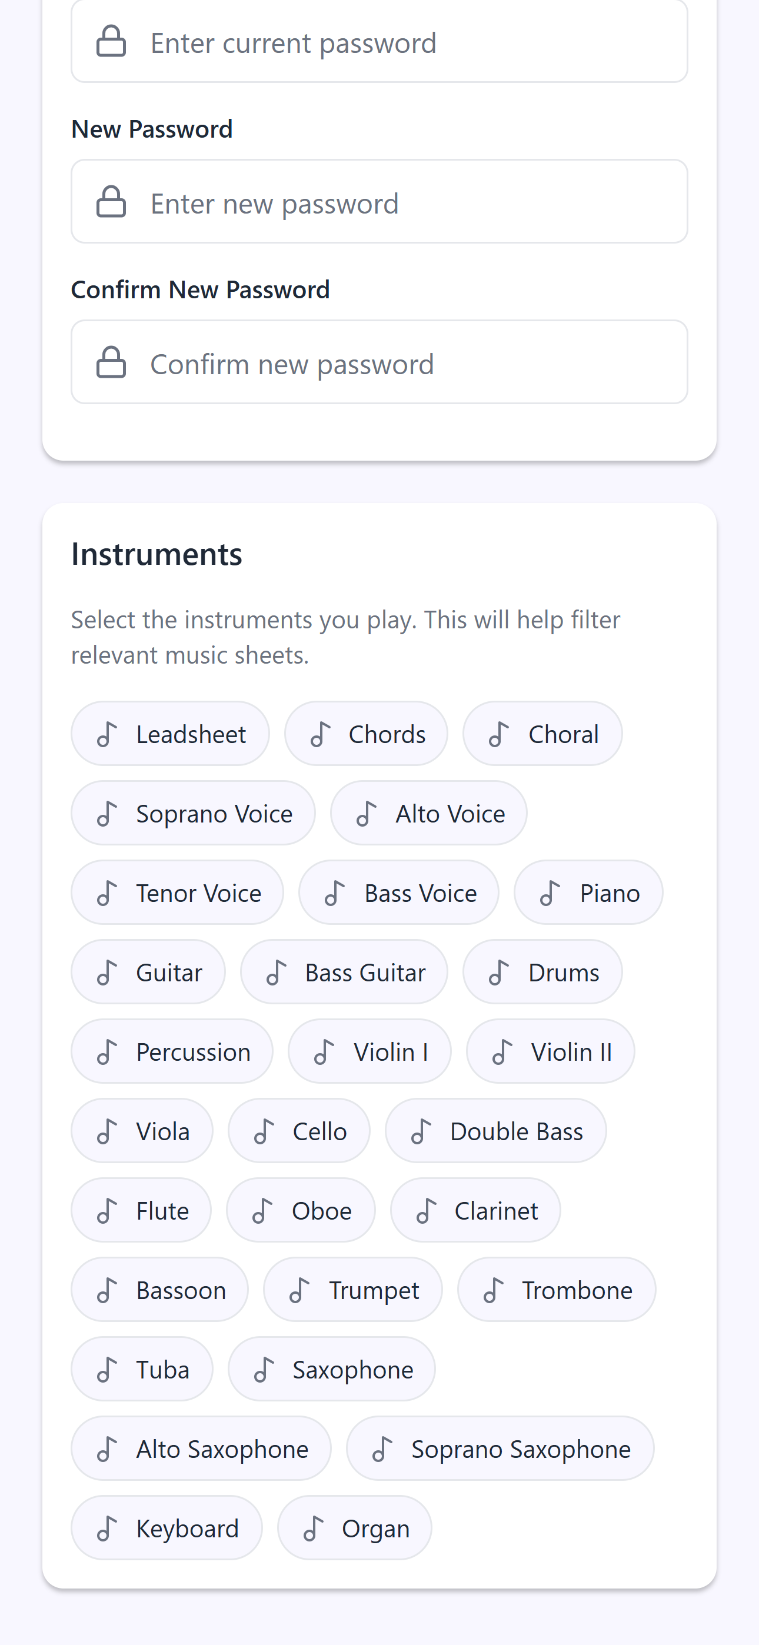Image resolution: width=759 pixels, height=1645 pixels.
Task: Click lock icon in new password field
Action: (111, 202)
